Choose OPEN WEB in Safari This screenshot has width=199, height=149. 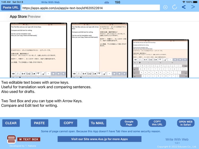point(186,123)
